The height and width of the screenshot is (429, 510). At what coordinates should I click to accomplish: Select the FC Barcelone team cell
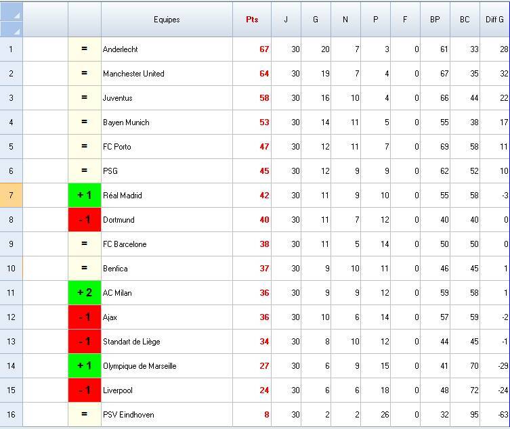[x=167, y=244]
